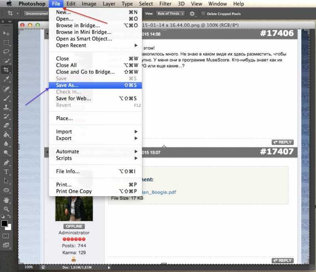
Task: Select the Paint Bucket tool
Action: pyautogui.click(x=6, y=134)
